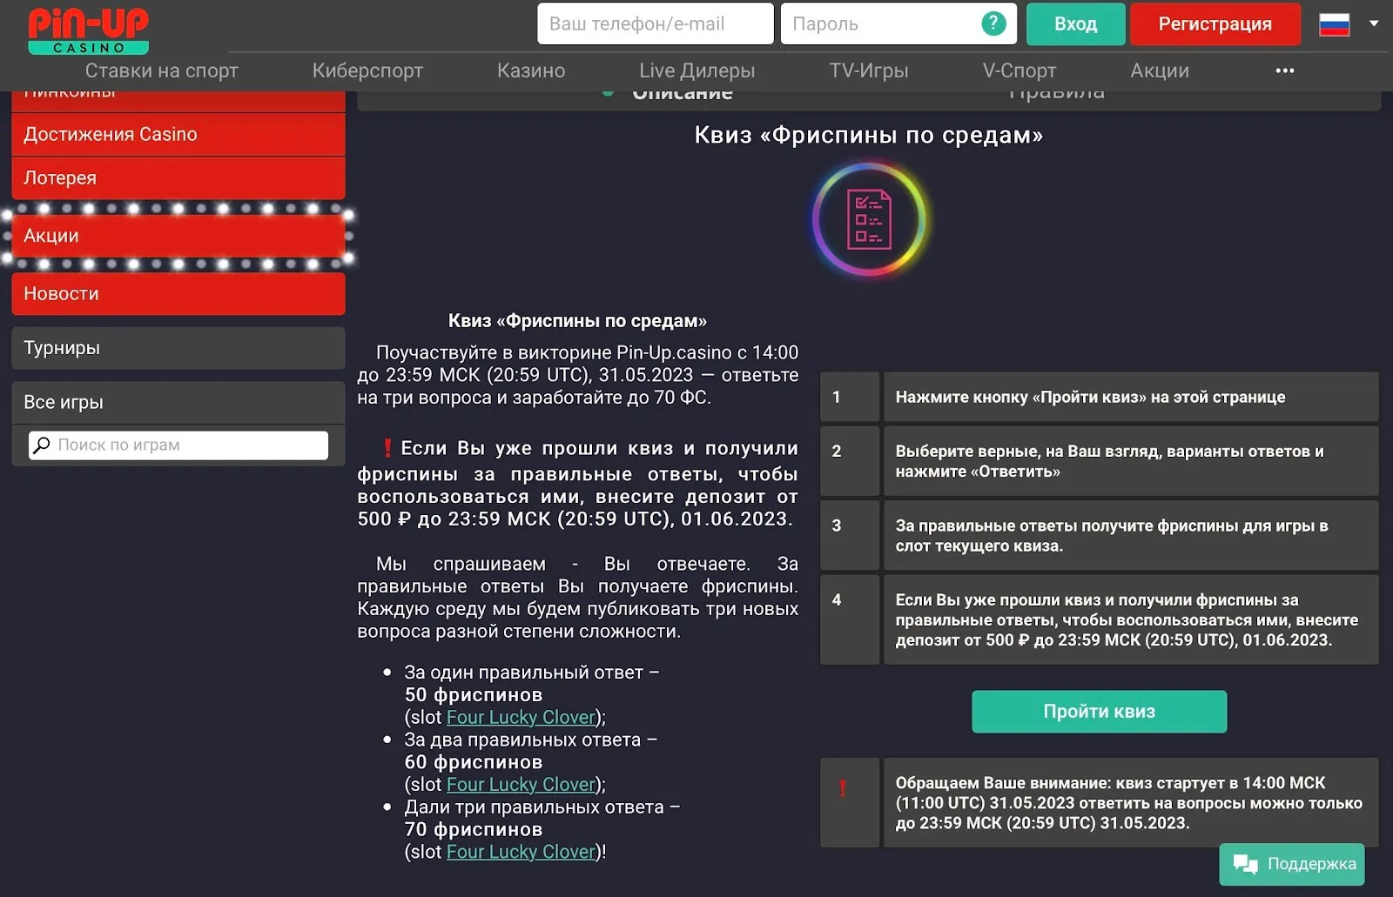Screen dimensions: 1393x897
Task: Open Four Lucky Clover link under 70 фриспинов
Action: [521, 852]
